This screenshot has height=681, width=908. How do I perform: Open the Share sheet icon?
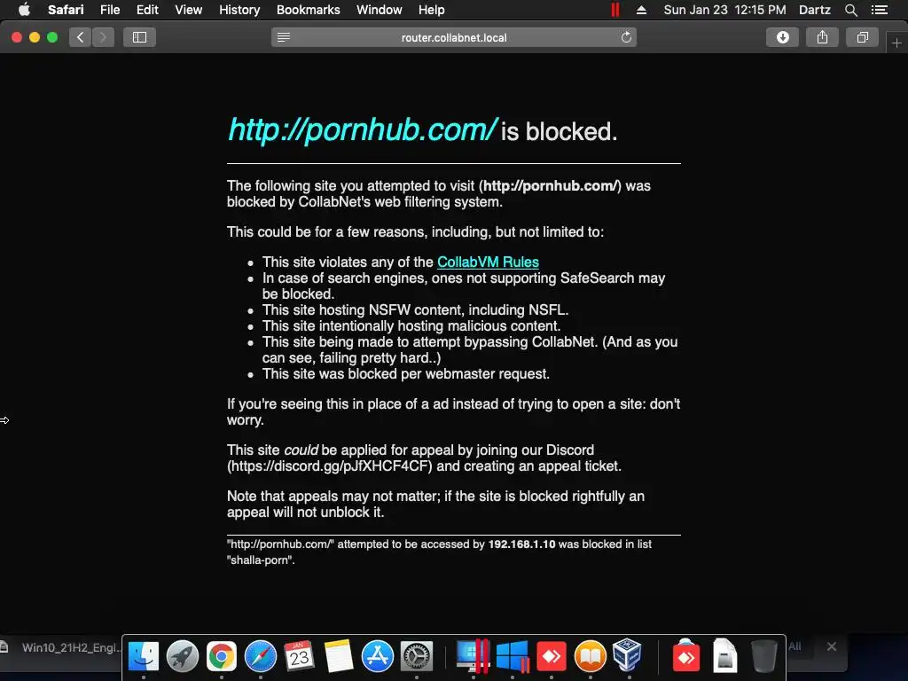[822, 37]
